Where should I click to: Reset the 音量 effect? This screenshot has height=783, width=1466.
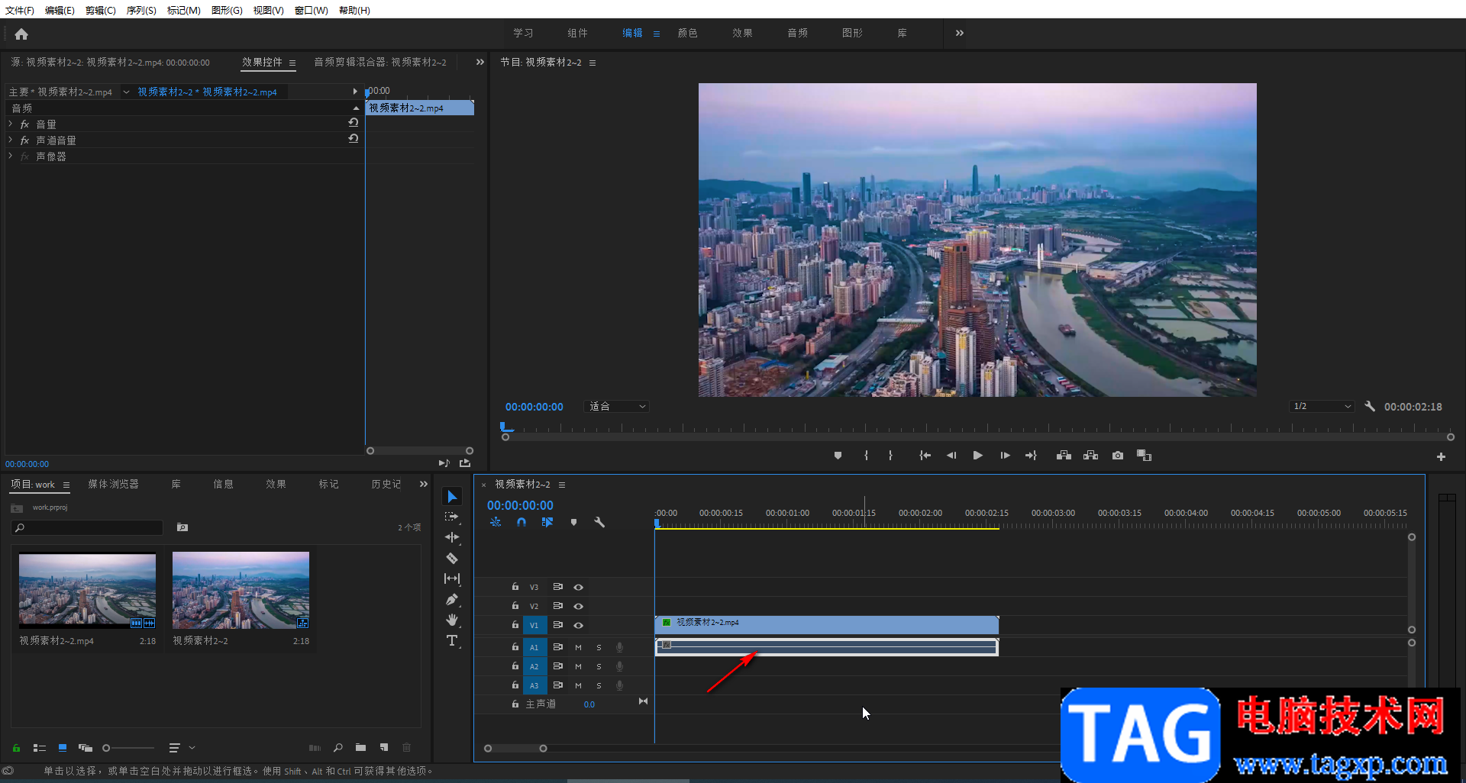click(353, 123)
